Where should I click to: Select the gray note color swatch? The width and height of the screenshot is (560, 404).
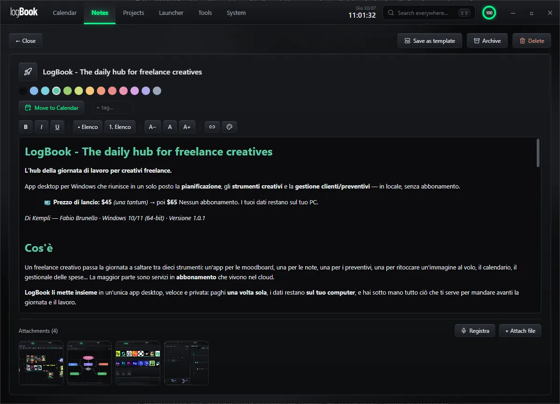click(157, 91)
